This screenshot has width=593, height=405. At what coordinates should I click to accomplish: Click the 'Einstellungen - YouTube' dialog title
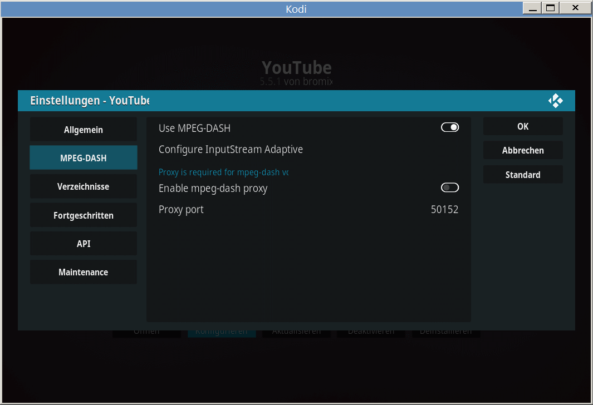90,101
